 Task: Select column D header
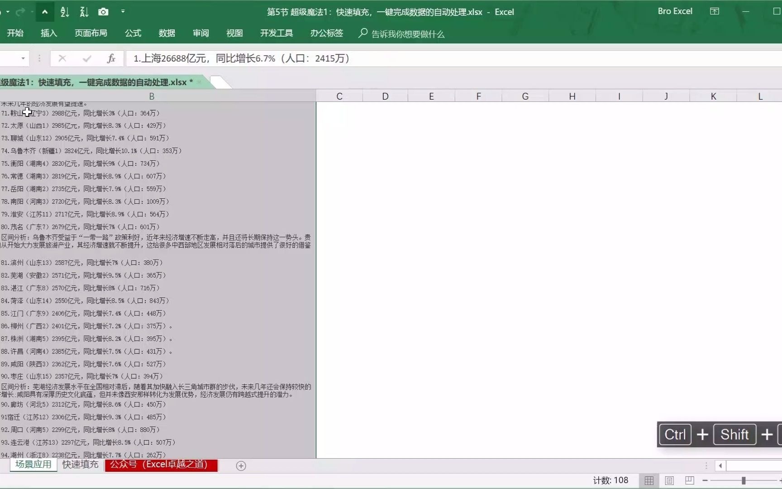pyautogui.click(x=385, y=96)
